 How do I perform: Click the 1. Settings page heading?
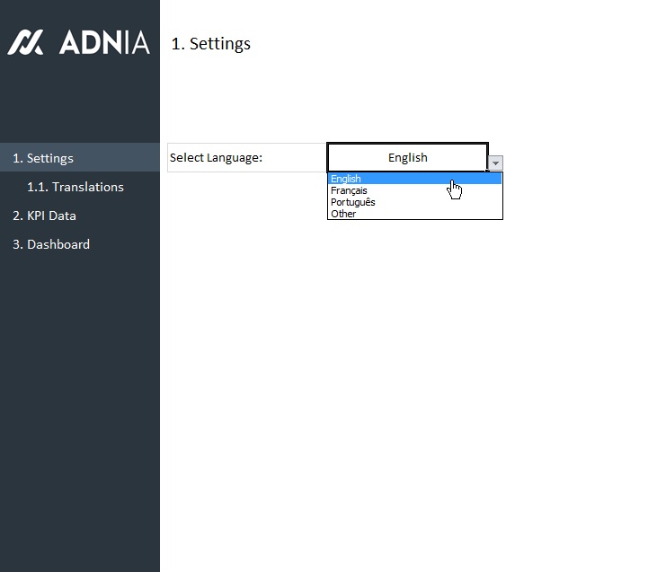tap(211, 43)
